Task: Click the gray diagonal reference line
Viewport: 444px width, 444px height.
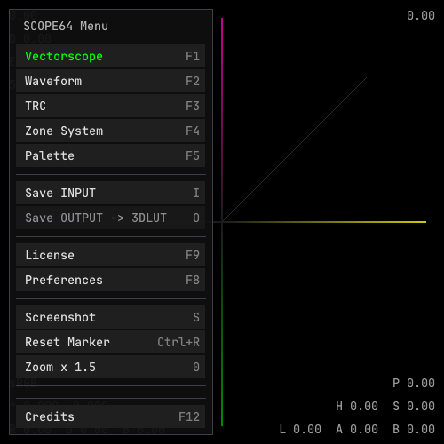Action: click(x=295, y=149)
